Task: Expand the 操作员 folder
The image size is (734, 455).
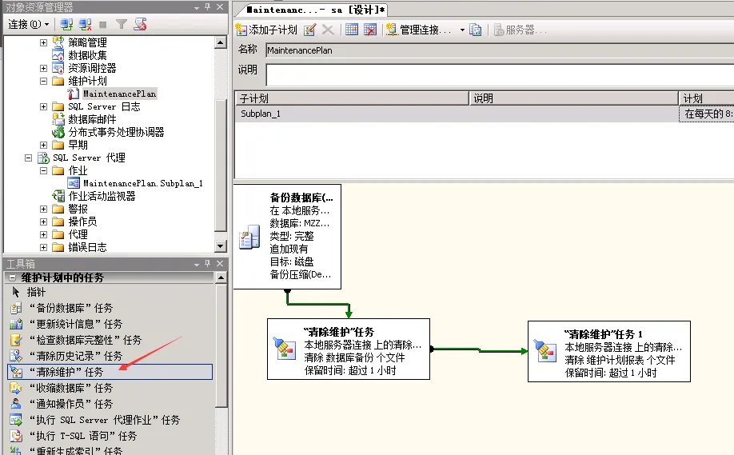Action: tap(43, 222)
